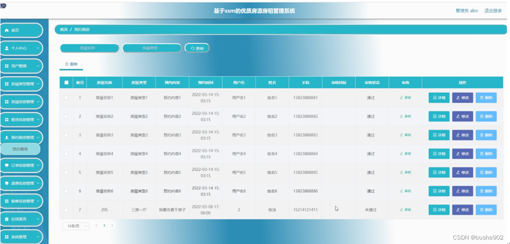Click 房屋名称 search input field

click(89, 48)
